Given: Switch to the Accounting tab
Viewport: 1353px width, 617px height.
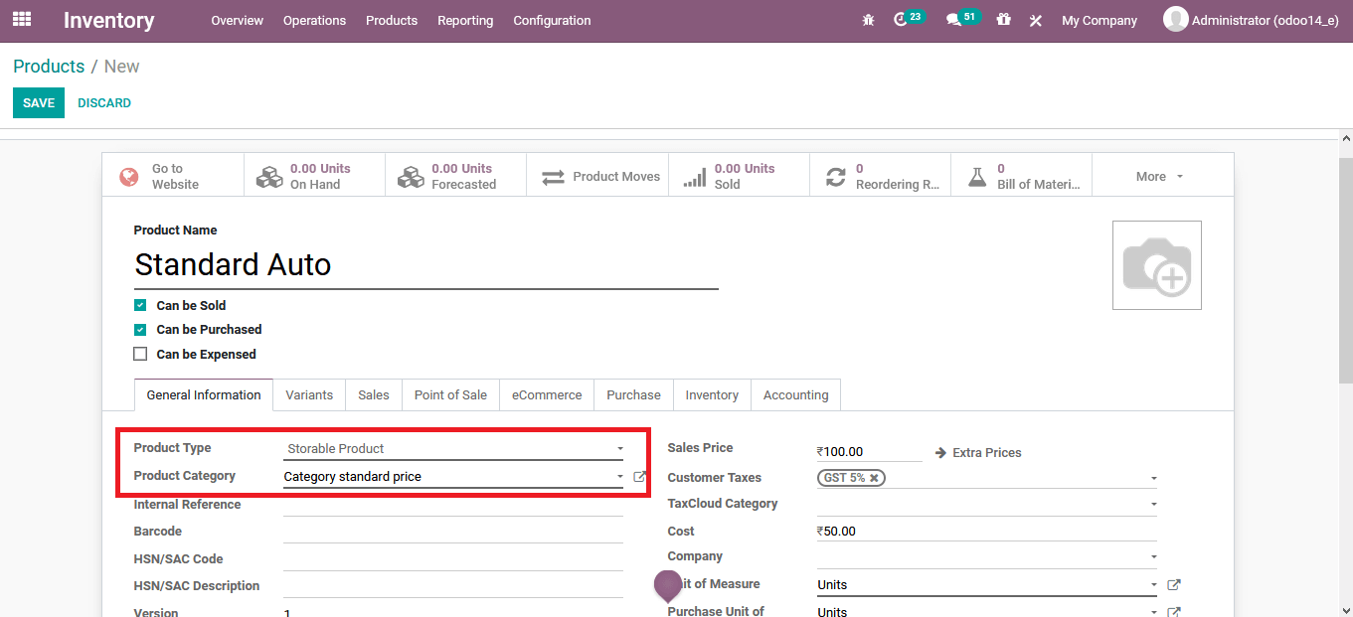Looking at the screenshot, I should coord(795,394).
